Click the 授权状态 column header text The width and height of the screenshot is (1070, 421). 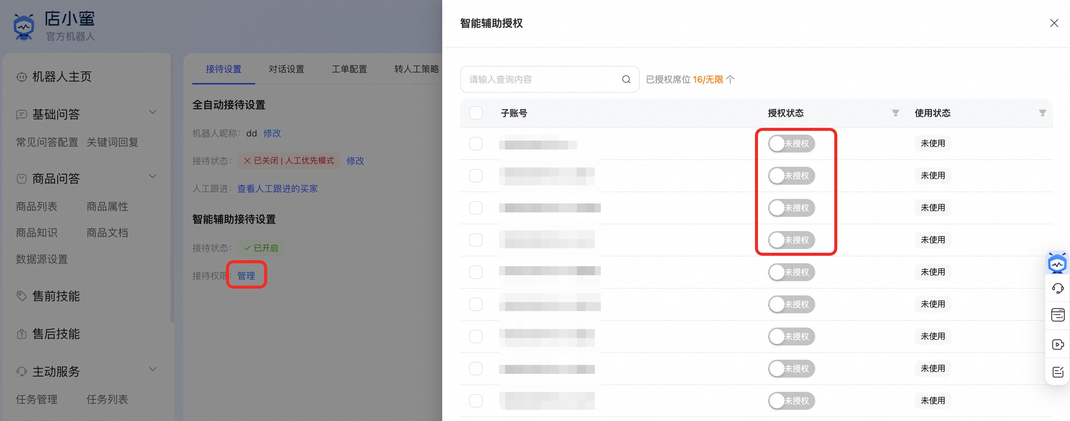(785, 113)
